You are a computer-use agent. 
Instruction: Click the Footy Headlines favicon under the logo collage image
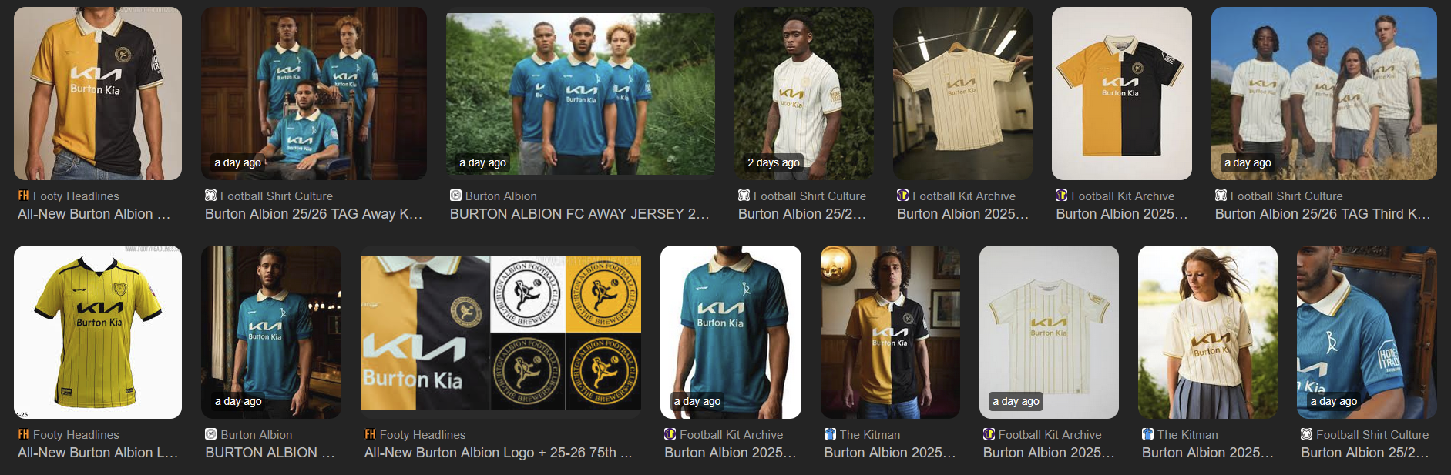pos(370,434)
